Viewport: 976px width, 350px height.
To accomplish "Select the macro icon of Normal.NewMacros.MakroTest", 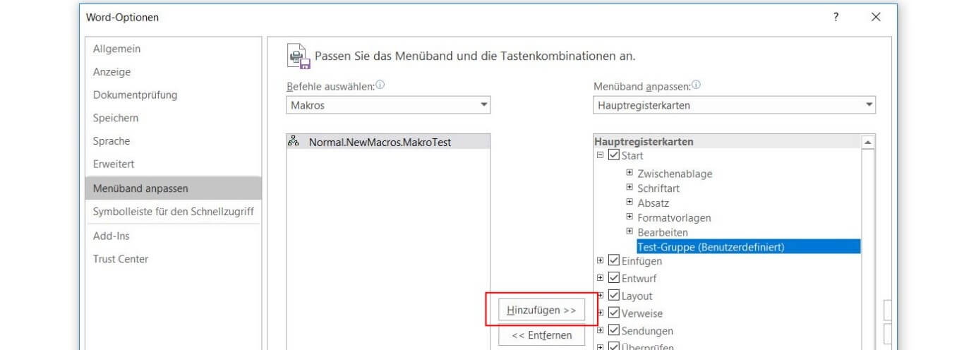I will pos(294,141).
